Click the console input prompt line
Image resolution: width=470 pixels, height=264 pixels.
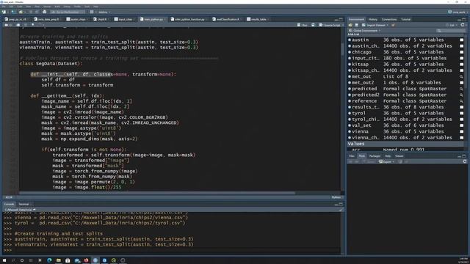[171, 250]
